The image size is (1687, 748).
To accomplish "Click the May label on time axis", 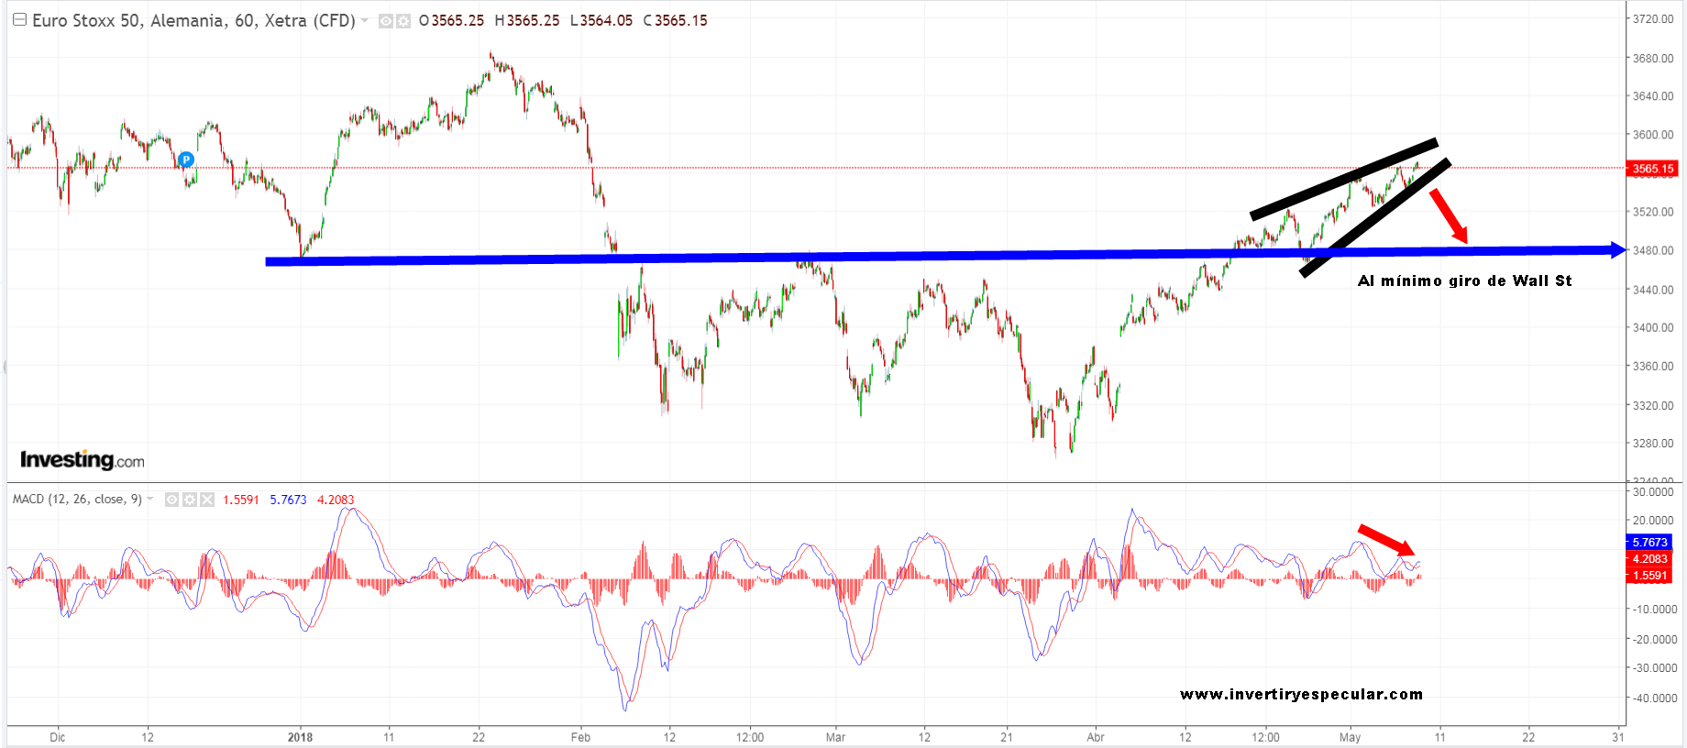I will click(1350, 737).
